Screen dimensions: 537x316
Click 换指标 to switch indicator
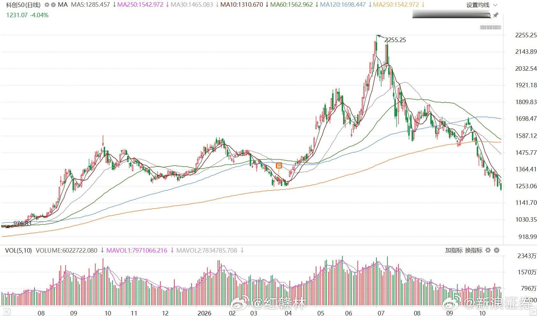coord(473,250)
